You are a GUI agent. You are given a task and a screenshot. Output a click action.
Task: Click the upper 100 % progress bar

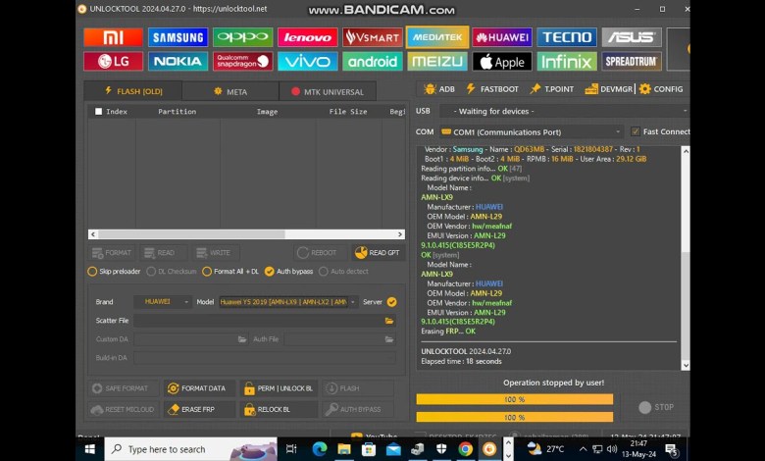point(514,399)
